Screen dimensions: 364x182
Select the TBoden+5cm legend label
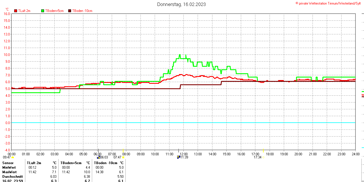point(54,11)
